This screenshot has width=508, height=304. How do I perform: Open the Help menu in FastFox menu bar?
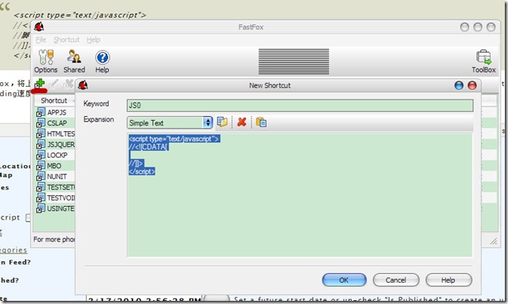(x=93, y=39)
